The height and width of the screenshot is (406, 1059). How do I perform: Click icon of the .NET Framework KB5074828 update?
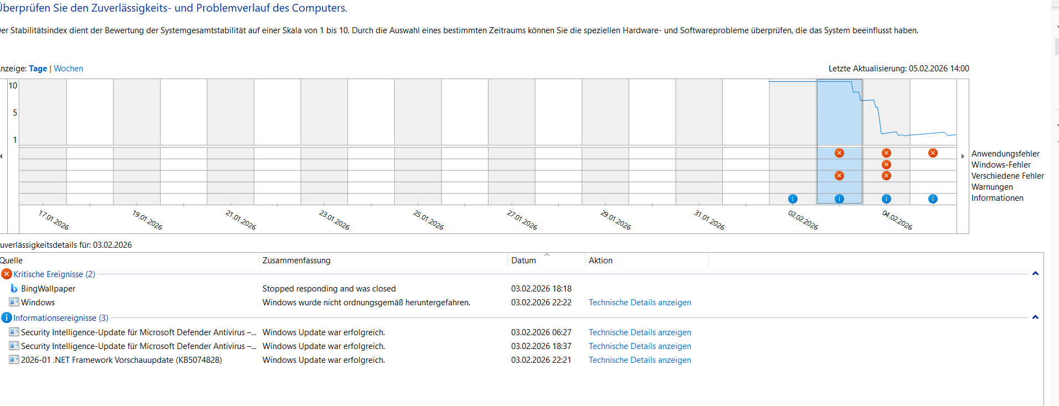coord(14,360)
